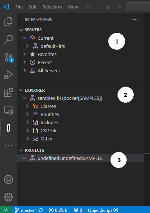Show additional views ellipsis in activity bar
Image resolution: width=150 pixels, height=213 pixels.
click(8, 146)
